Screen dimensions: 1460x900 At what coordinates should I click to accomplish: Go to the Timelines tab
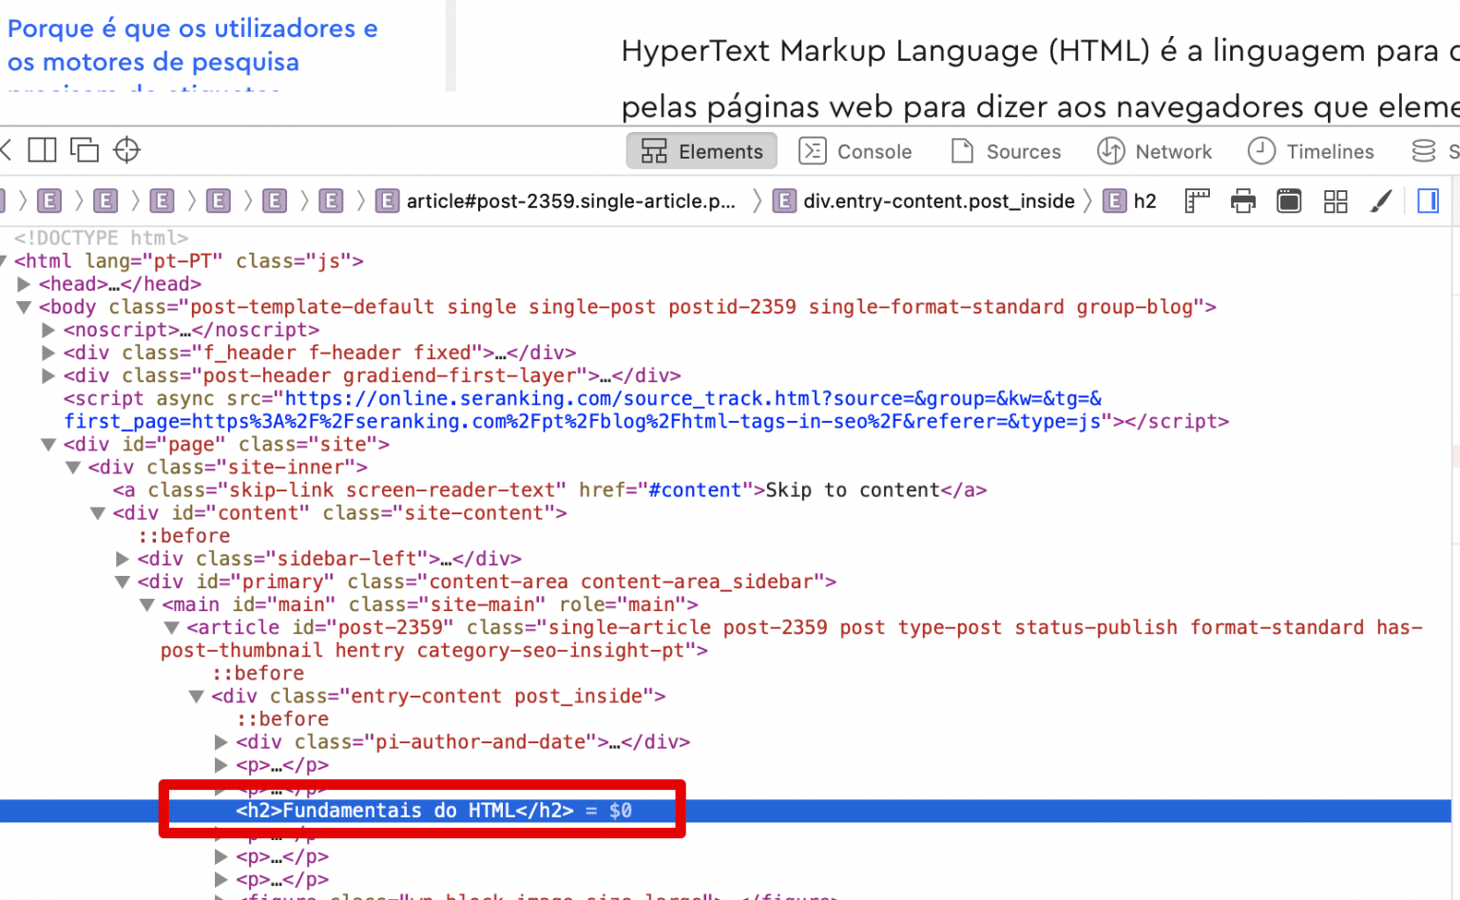pos(1311,151)
